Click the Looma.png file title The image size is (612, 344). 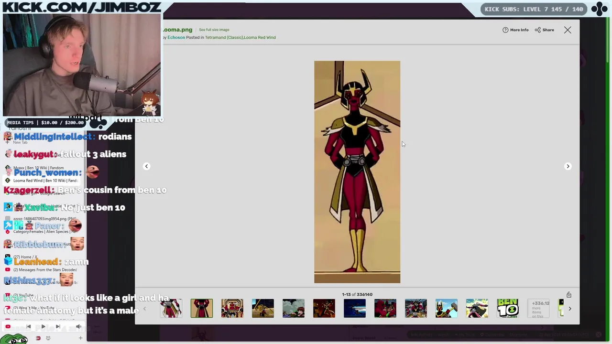(177, 30)
